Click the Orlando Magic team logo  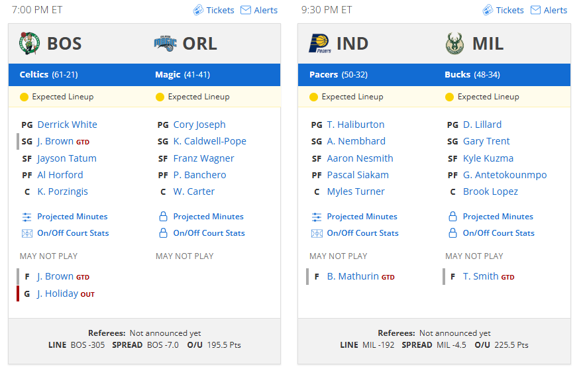pyautogui.click(x=166, y=44)
